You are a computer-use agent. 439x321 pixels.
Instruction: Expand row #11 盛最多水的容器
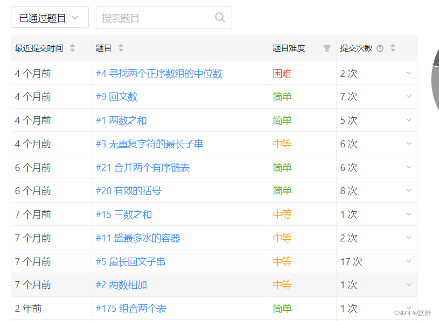tap(409, 238)
